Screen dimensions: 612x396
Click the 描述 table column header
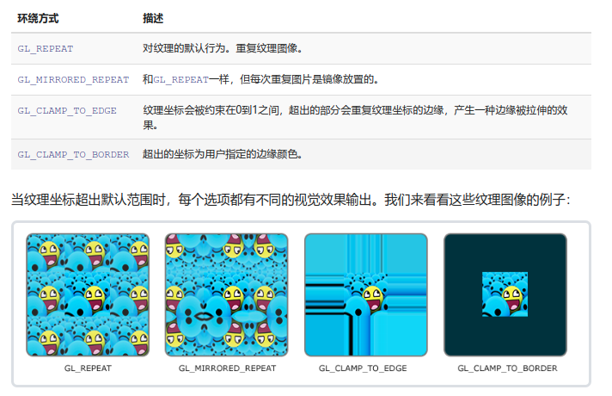click(x=153, y=18)
